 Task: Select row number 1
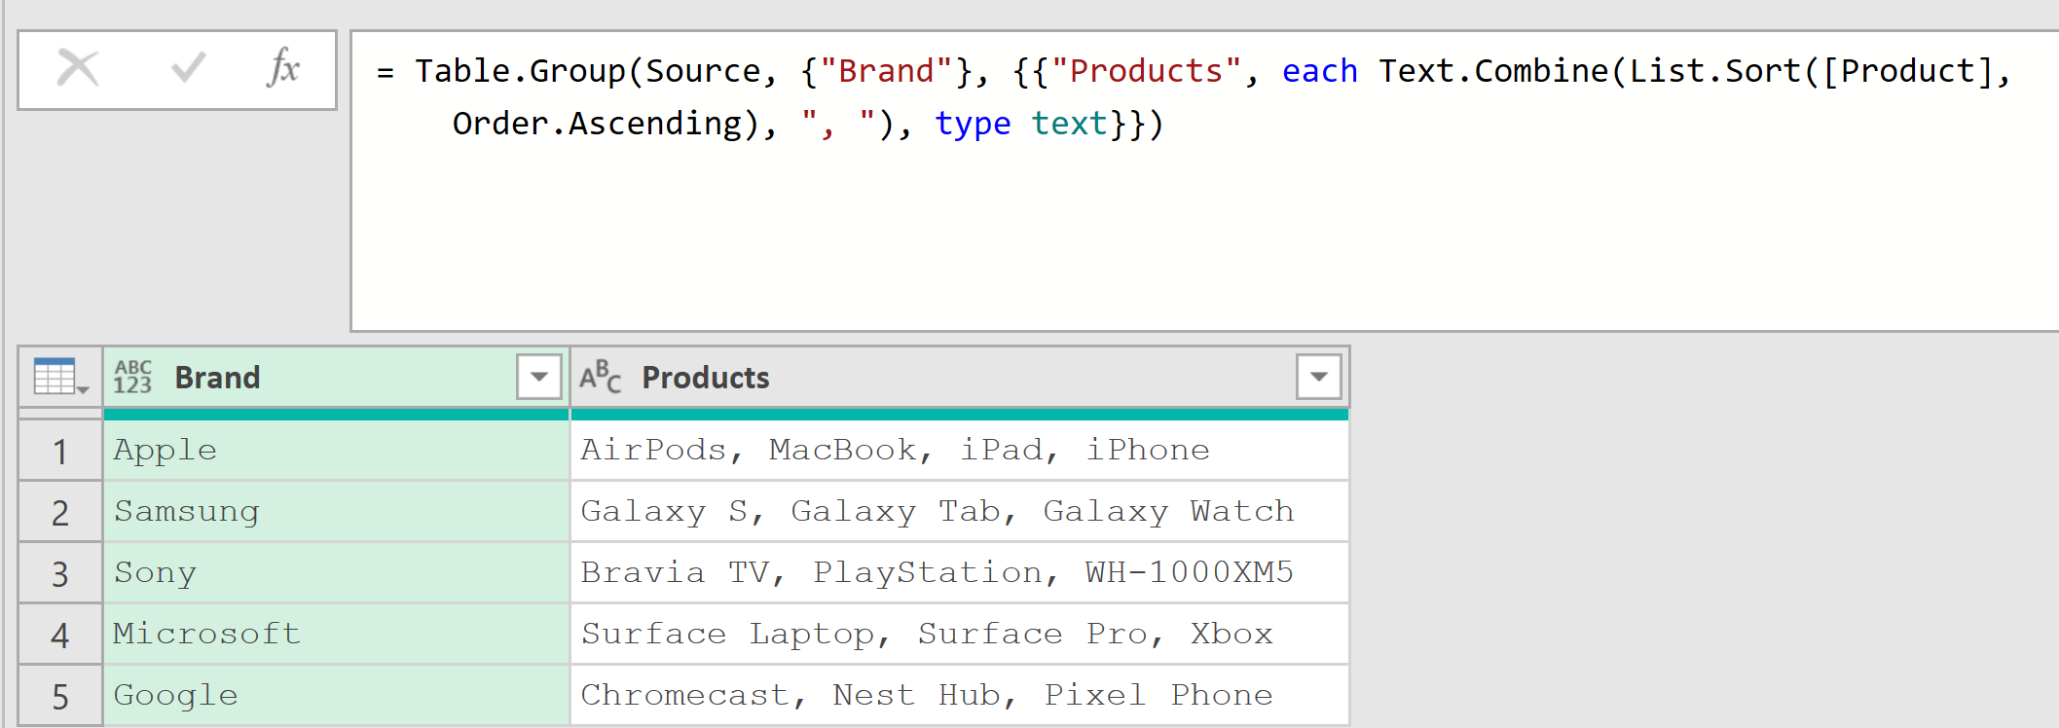point(60,451)
